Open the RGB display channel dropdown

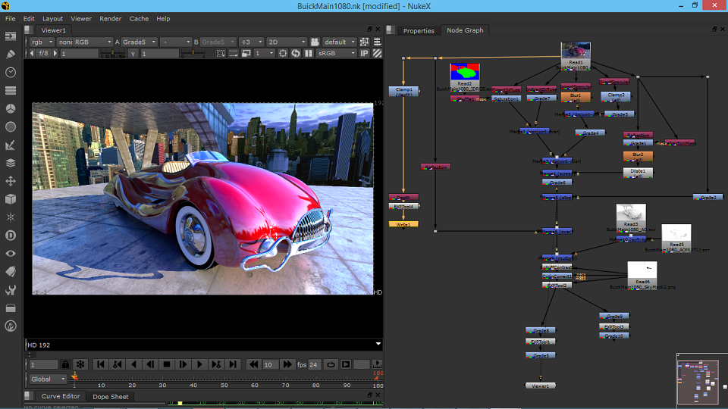(x=93, y=42)
